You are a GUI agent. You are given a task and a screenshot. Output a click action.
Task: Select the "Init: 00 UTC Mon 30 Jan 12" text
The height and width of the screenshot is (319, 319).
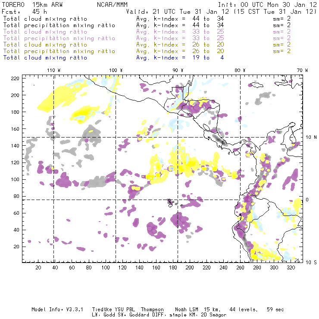click(267, 5)
